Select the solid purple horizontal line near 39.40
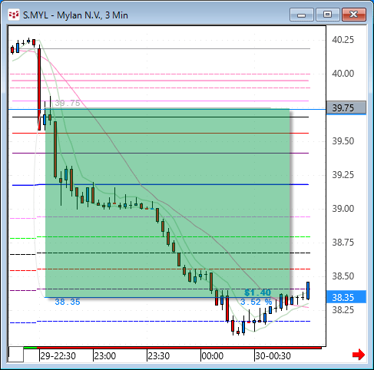 pos(161,153)
